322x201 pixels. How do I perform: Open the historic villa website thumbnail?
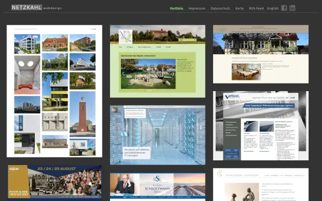[x=261, y=54]
